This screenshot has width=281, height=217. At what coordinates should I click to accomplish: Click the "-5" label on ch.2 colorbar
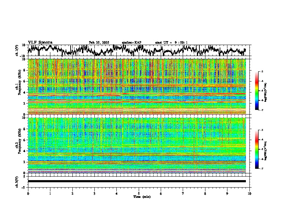coord(261,149)
